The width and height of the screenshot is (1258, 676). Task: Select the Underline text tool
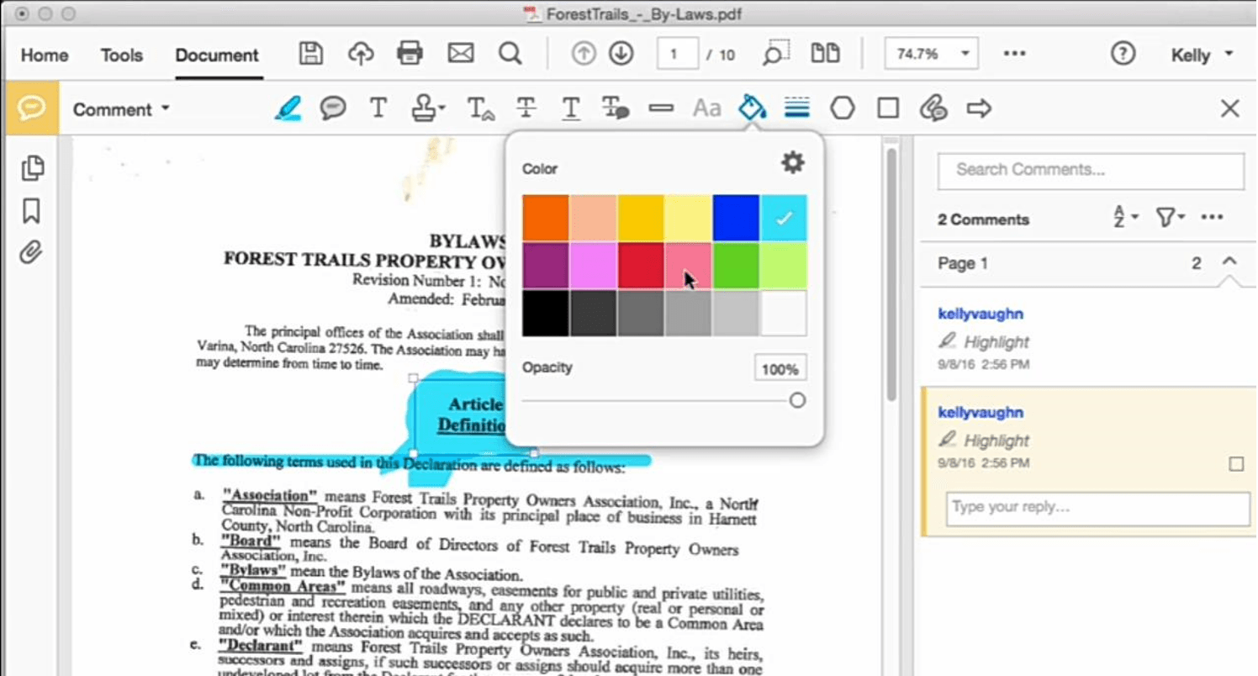point(571,108)
